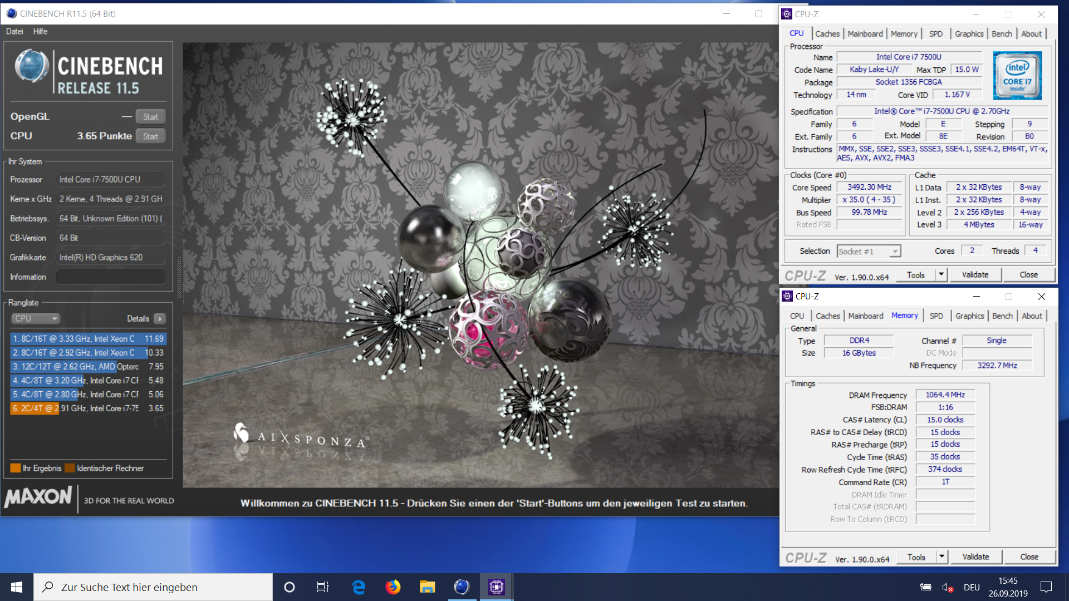Select highlighted ranking row 6 with 3.65
This screenshot has height=601, width=1069.
coord(88,408)
